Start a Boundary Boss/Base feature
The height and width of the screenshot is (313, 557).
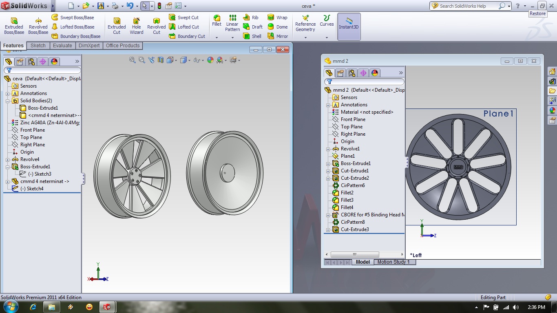pos(76,36)
